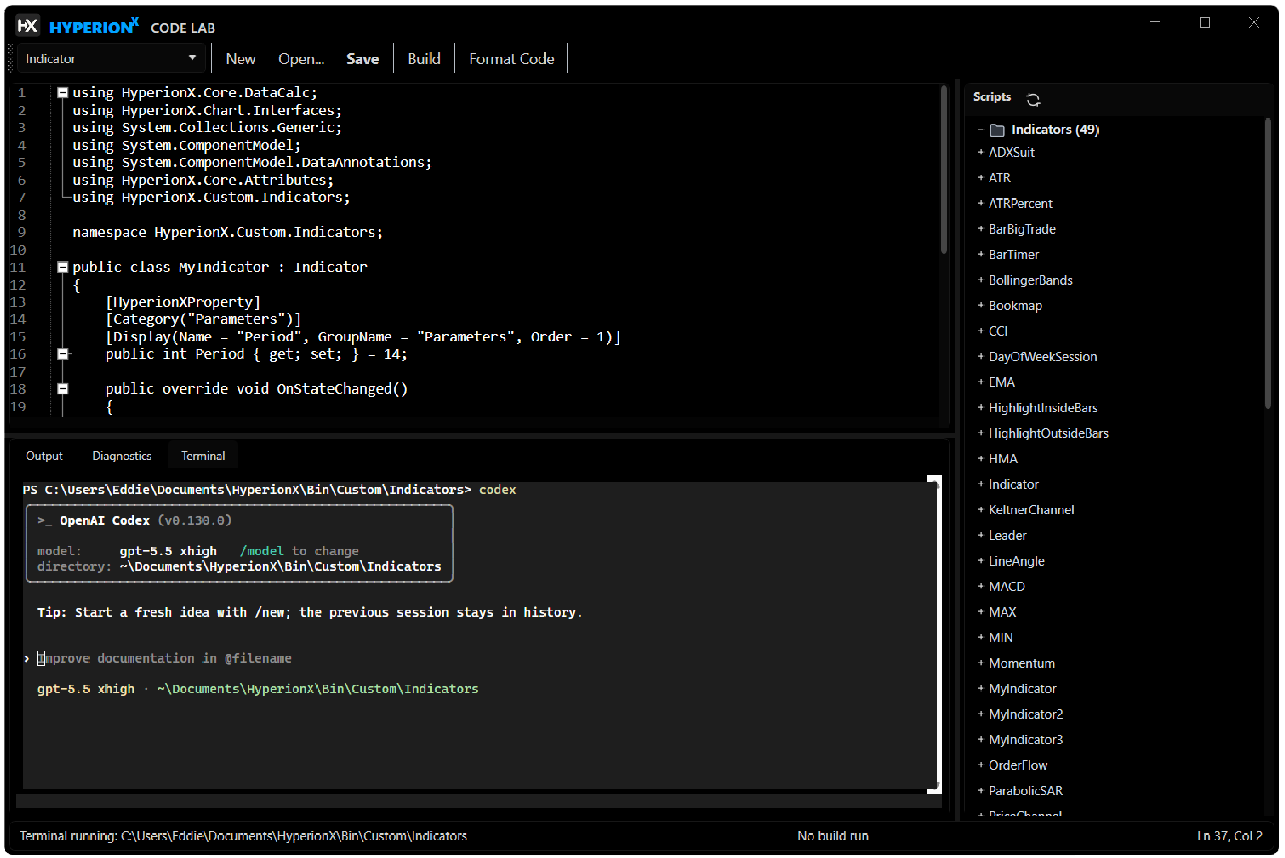Screen dimensions: 1285x858
Task: Open the MyIndicator script
Action: point(1022,688)
